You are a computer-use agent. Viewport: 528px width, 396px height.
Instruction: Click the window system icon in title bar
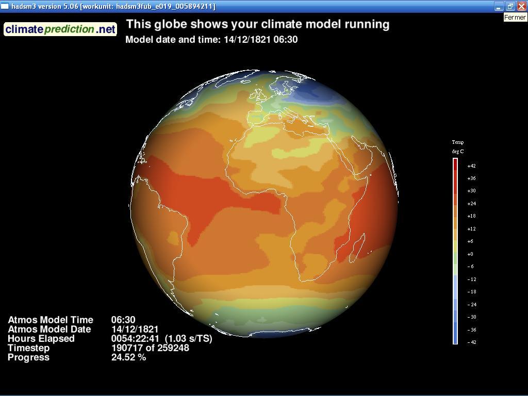[x=5, y=6]
